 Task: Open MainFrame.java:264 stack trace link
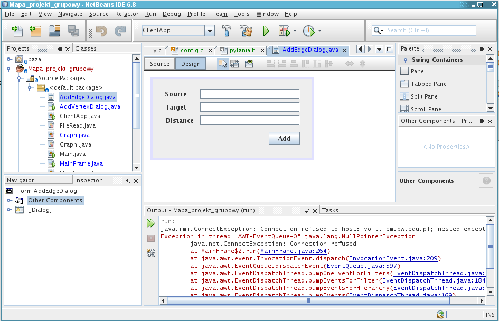pos(294,251)
